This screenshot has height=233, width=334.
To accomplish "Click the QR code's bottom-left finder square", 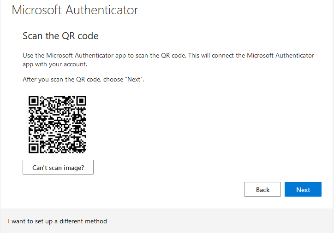I will (33, 148).
